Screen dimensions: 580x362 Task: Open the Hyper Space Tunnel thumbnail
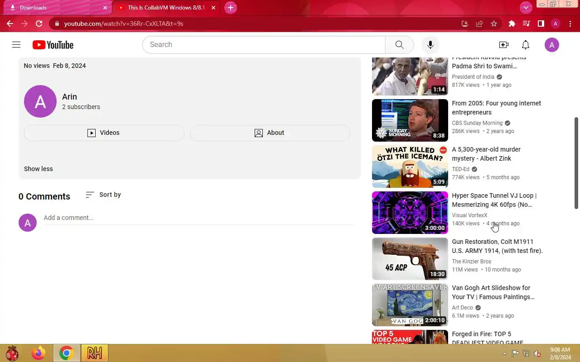click(x=410, y=213)
